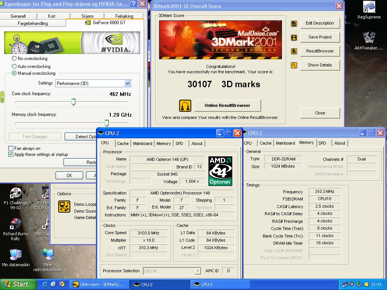Click the Core Speed 3103.0 MHz field
Screen dimensions: 387x290
coord(148,233)
